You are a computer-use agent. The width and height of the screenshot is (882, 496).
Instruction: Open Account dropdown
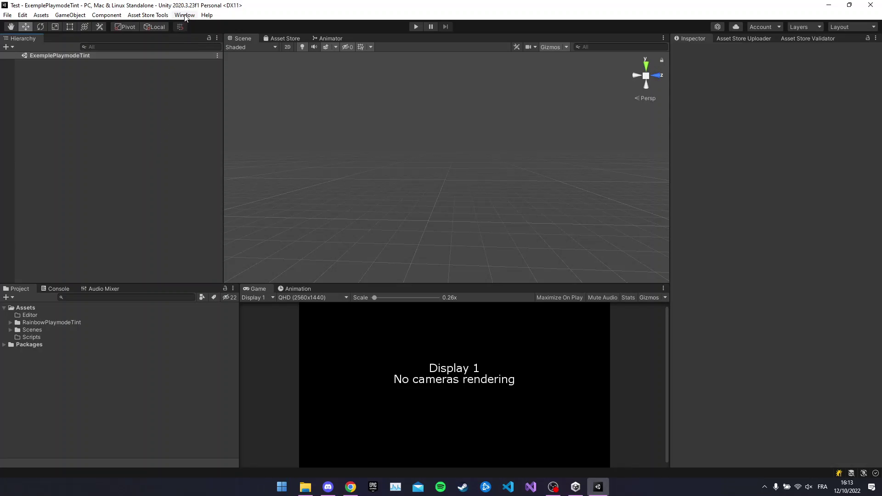pyautogui.click(x=765, y=27)
